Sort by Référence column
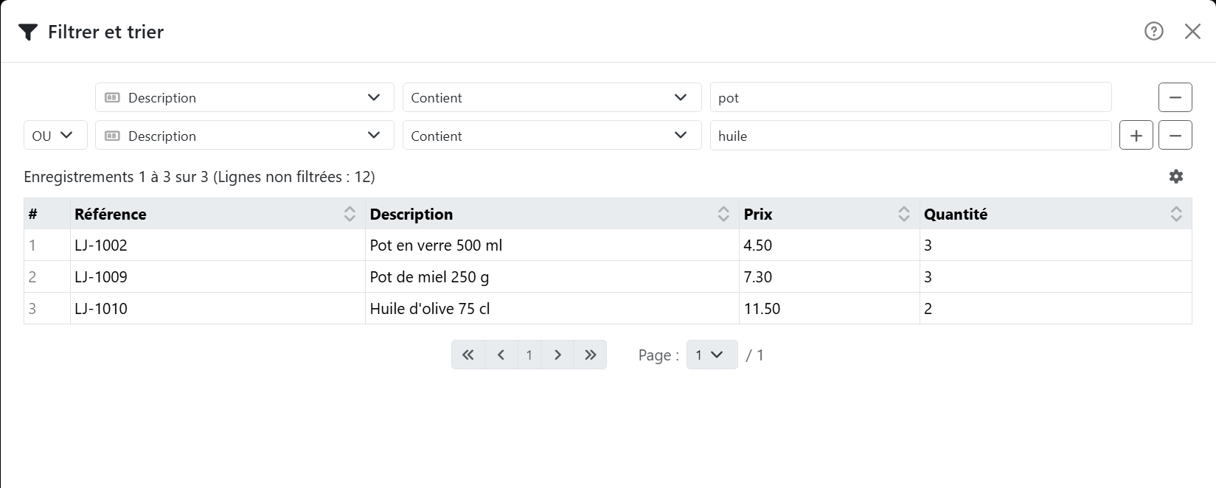 350,214
